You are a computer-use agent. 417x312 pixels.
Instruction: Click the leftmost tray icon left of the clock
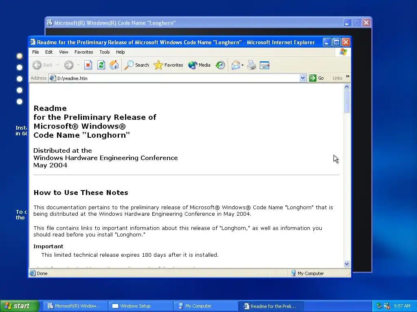(x=379, y=306)
